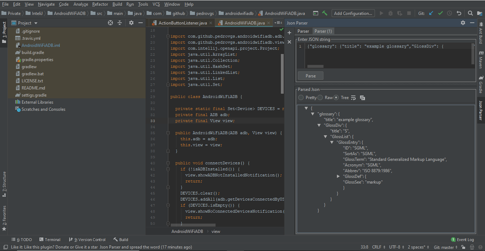Open the Json Parser settings gear icon

point(463,22)
